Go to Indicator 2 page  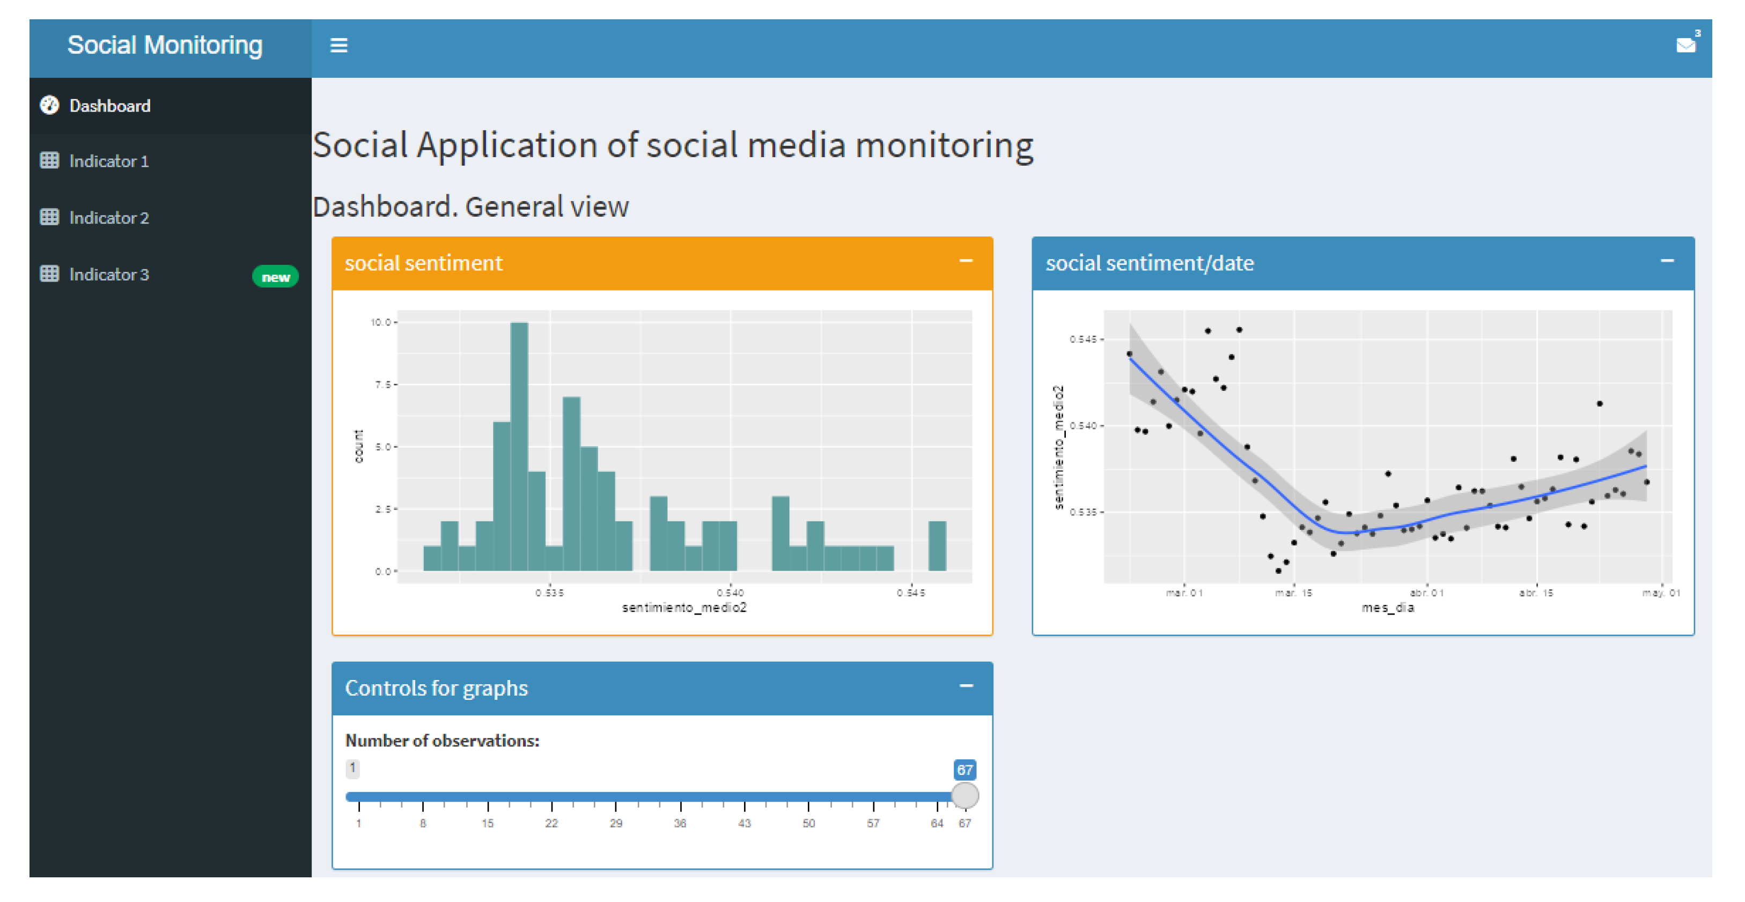click(109, 218)
